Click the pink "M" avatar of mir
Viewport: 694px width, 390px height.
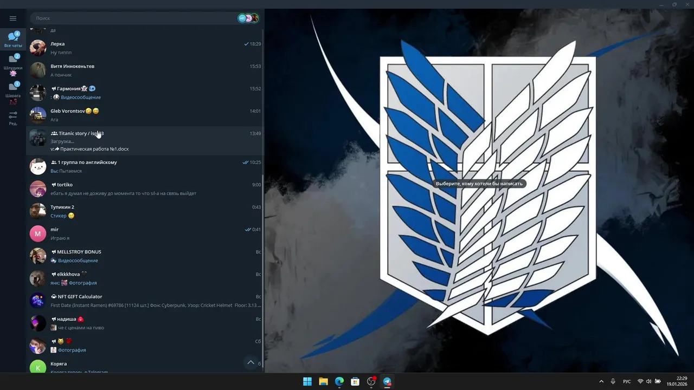(37, 233)
